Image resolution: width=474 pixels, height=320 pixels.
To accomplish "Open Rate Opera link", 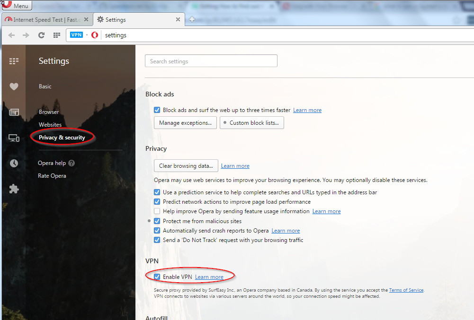I will tap(52, 176).
